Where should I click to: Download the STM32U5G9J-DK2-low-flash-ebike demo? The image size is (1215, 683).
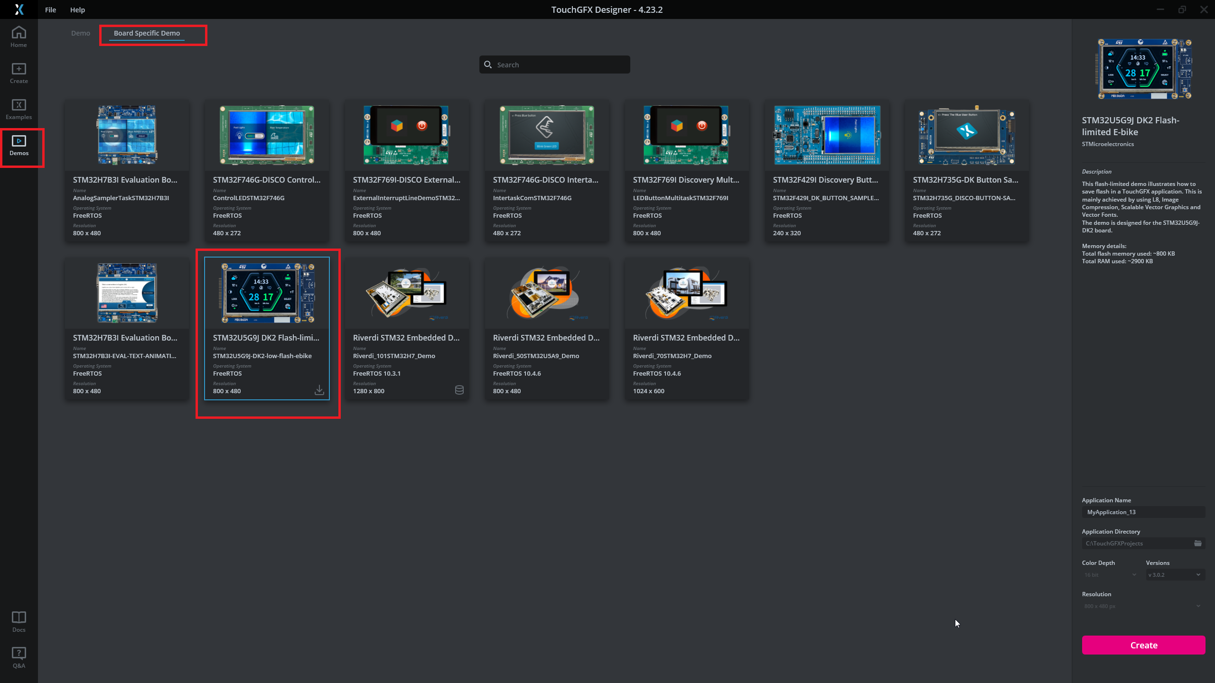point(319,390)
